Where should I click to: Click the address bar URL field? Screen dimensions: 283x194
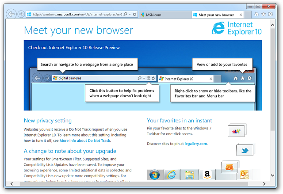[x=78, y=14]
